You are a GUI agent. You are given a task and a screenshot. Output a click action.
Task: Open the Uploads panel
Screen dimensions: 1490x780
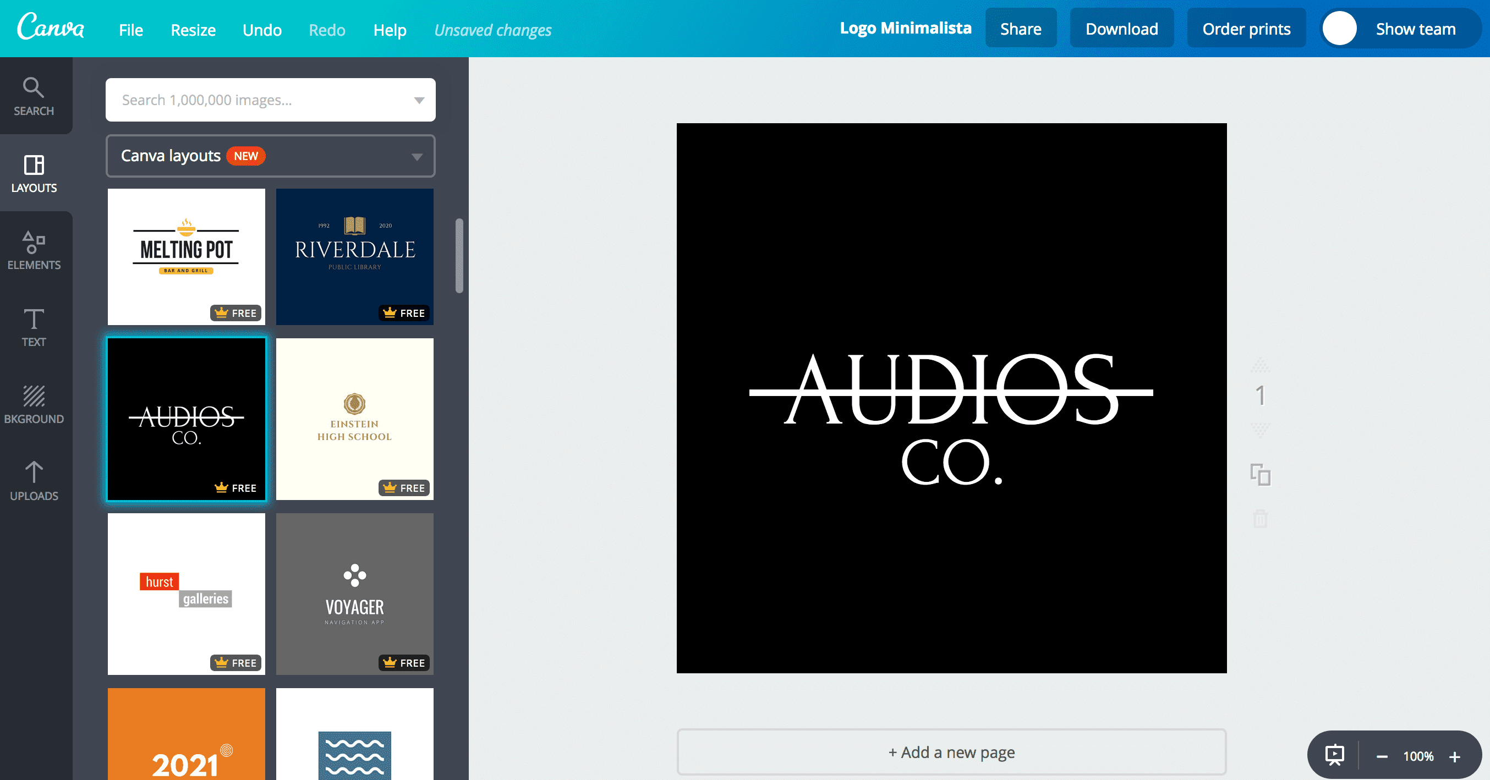click(34, 481)
